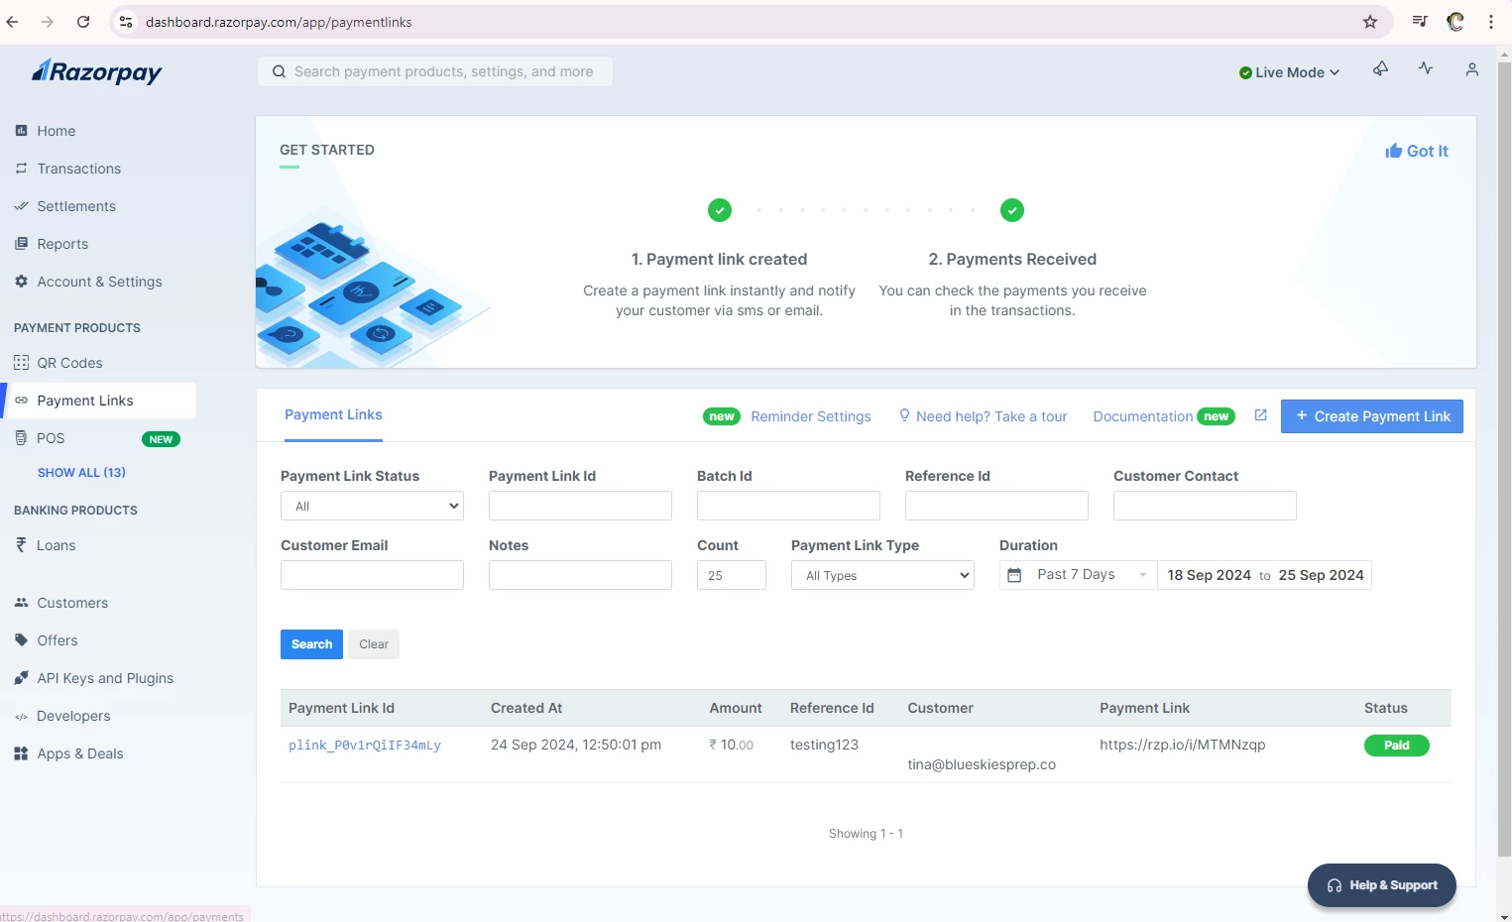Click the Count field showing 25
Image resolution: width=1512 pixels, height=922 pixels.
coord(732,575)
